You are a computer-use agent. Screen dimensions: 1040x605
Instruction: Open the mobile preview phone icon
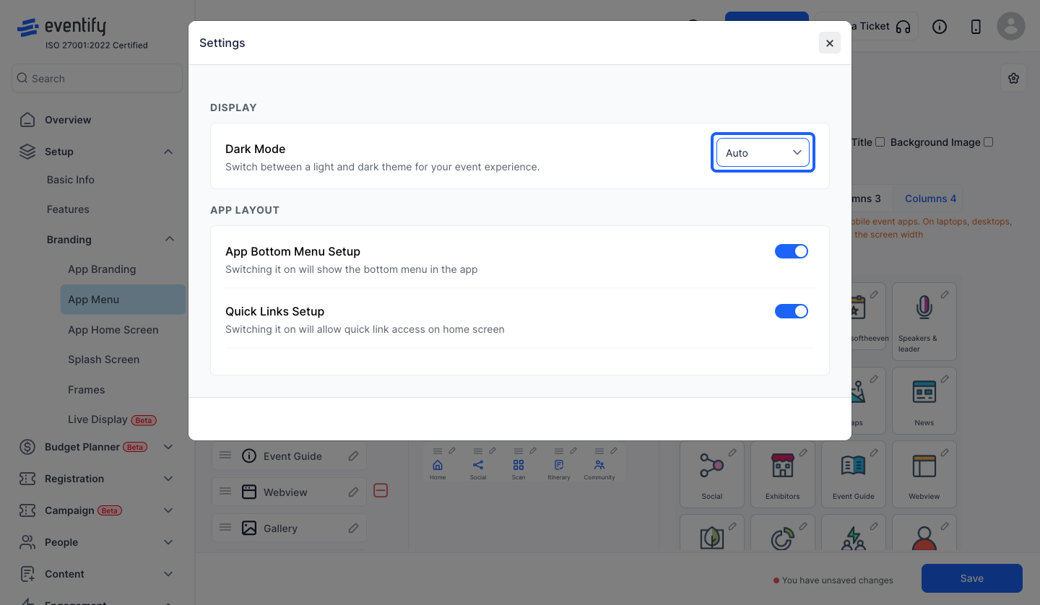coord(976,27)
